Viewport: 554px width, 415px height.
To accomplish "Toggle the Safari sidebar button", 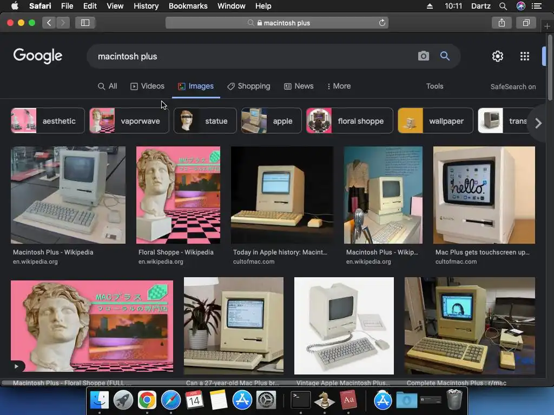I will 85,23.
